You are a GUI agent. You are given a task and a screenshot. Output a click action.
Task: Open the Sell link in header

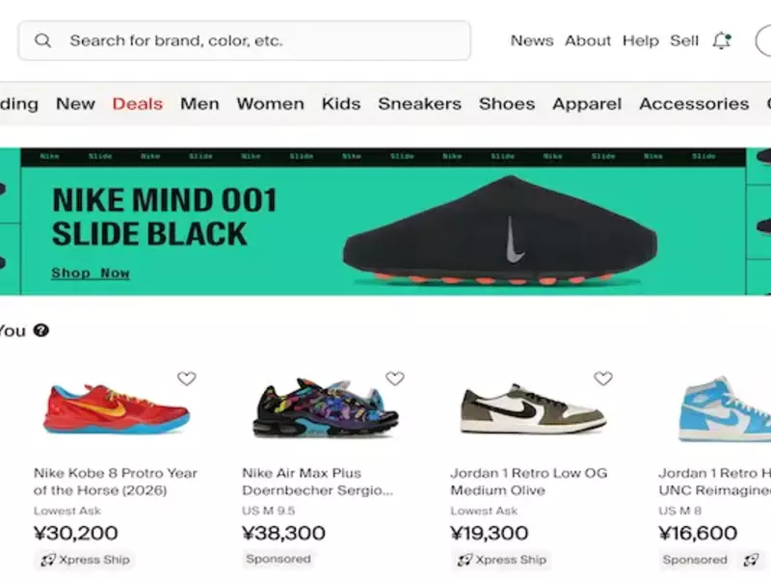(684, 40)
